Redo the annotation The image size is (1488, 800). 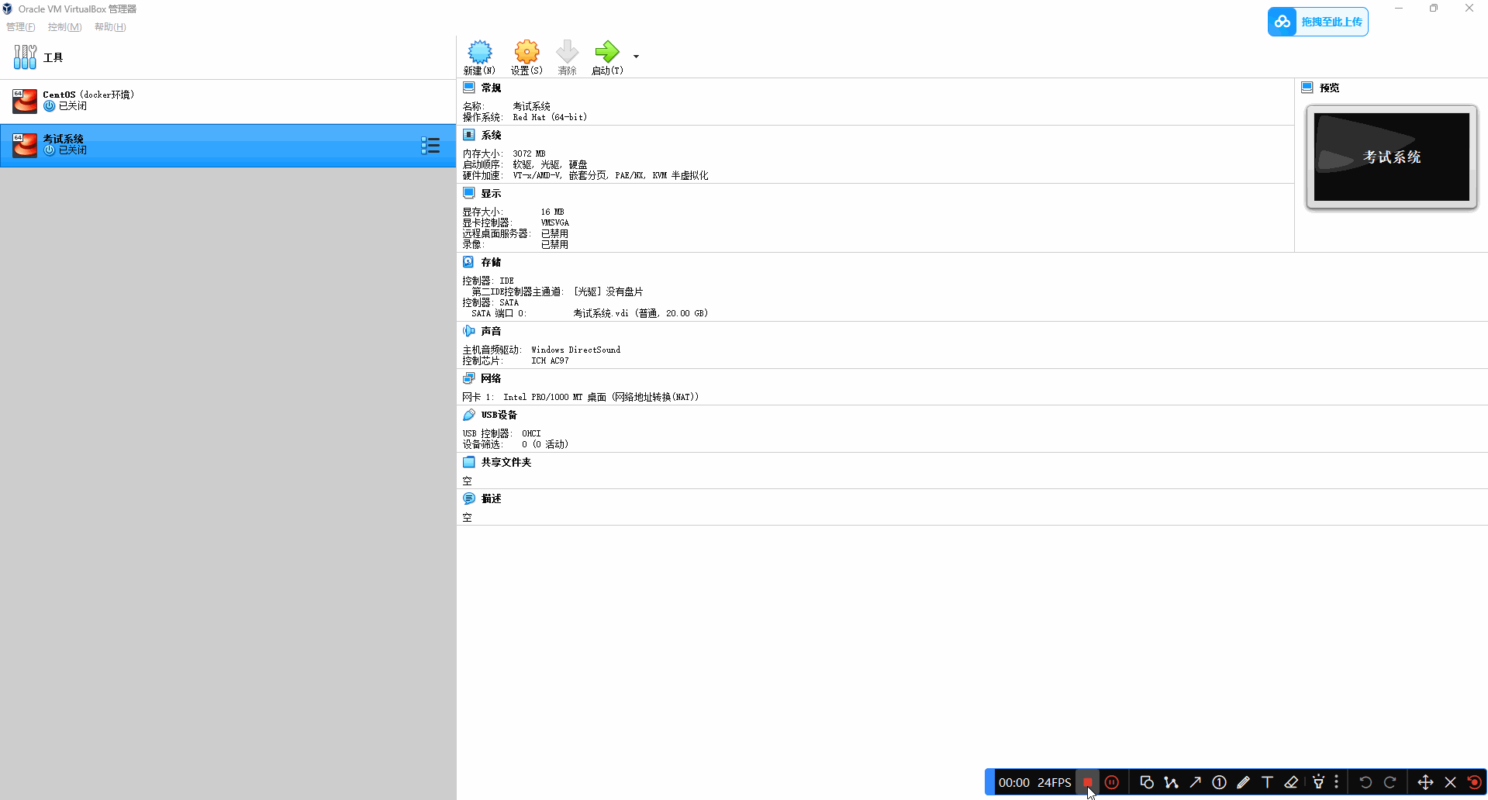point(1390,782)
